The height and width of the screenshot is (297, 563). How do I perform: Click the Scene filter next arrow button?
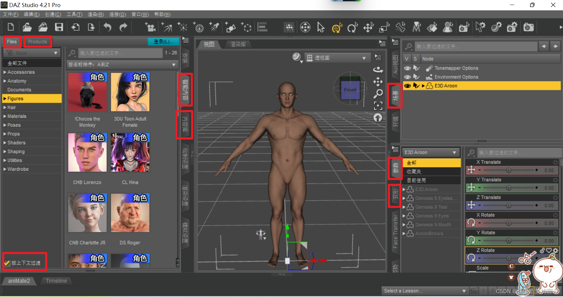coord(555,46)
